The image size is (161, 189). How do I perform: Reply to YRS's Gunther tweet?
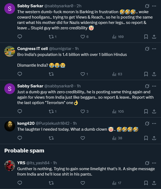coord(20,183)
